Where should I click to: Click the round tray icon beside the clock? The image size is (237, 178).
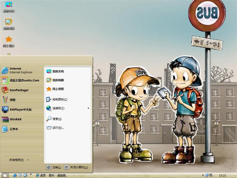[x=211, y=175]
